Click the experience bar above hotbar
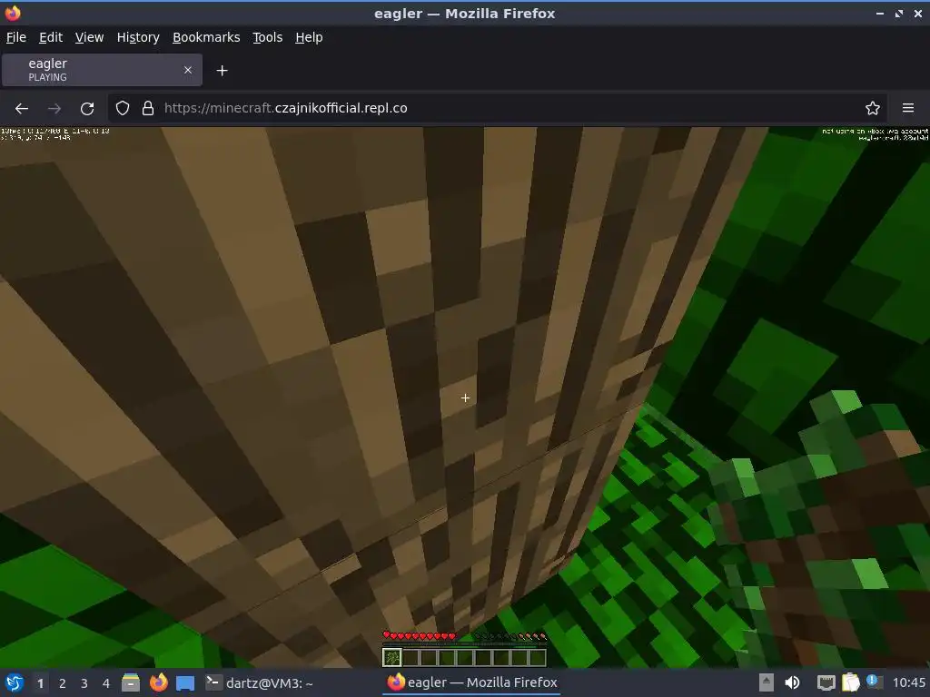 [x=464, y=644]
